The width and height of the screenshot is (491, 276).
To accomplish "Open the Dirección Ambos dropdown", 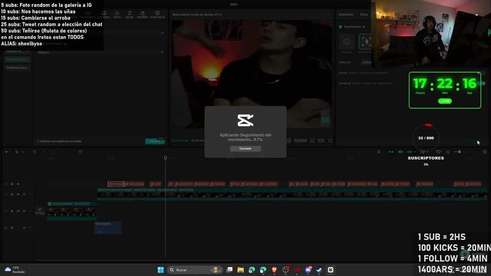I will [x=366, y=62].
